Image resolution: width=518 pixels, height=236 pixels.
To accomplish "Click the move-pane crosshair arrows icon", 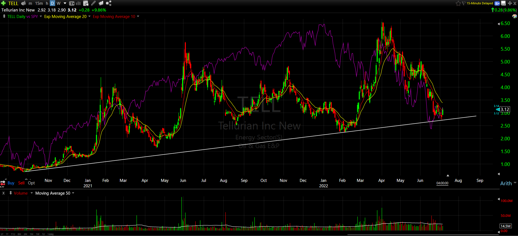I will [x=510, y=3].
